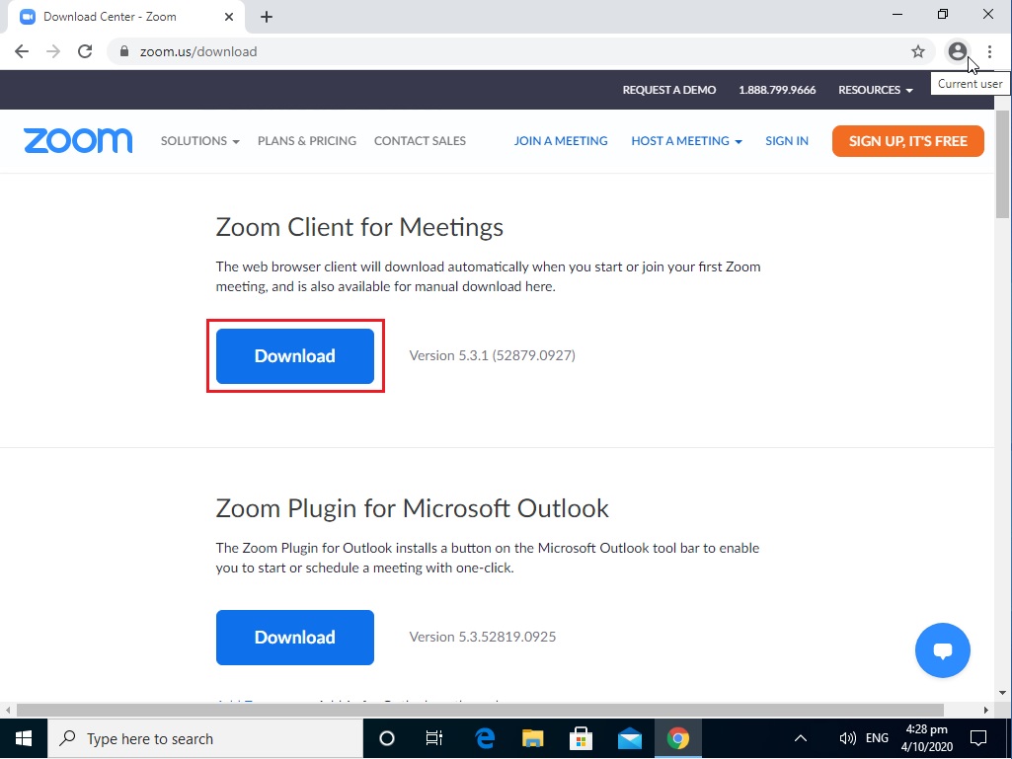The image size is (1012, 759).
Task: Click Chrome icon on taskbar
Action: click(x=677, y=738)
